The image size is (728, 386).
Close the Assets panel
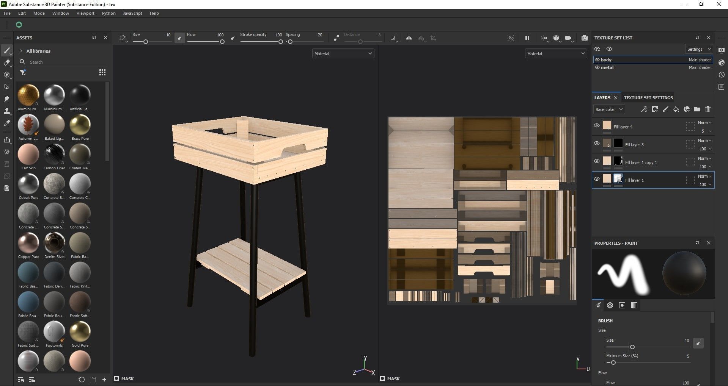pos(105,38)
